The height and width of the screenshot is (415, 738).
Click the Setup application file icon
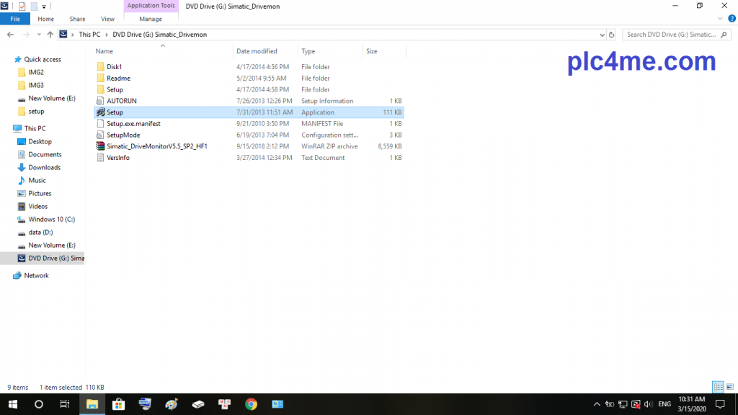coord(101,112)
